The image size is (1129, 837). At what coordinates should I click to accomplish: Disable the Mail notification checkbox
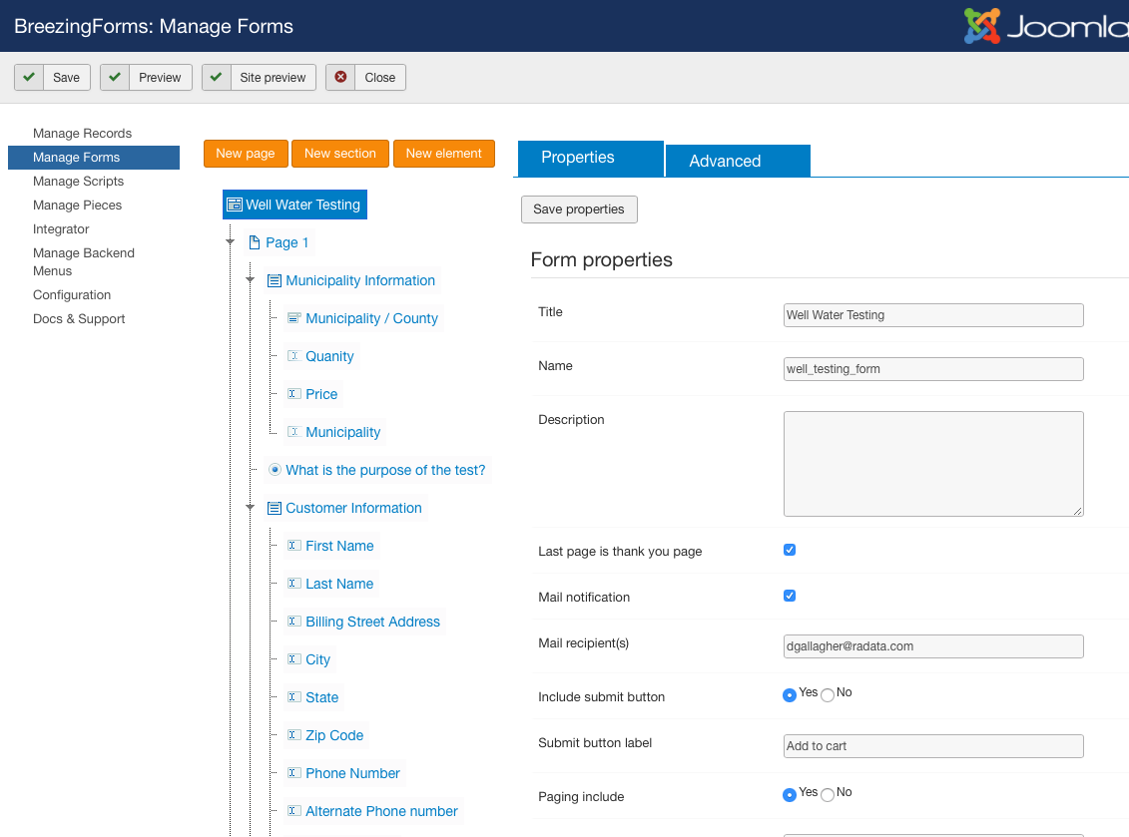pos(790,596)
